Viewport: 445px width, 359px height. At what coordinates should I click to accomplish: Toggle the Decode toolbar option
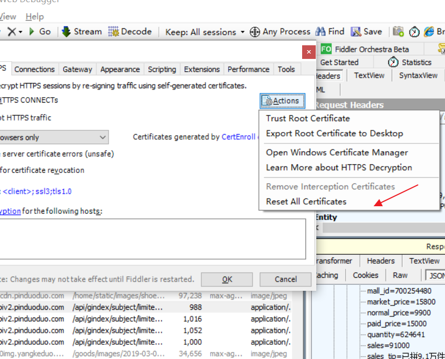[x=130, y=32]
